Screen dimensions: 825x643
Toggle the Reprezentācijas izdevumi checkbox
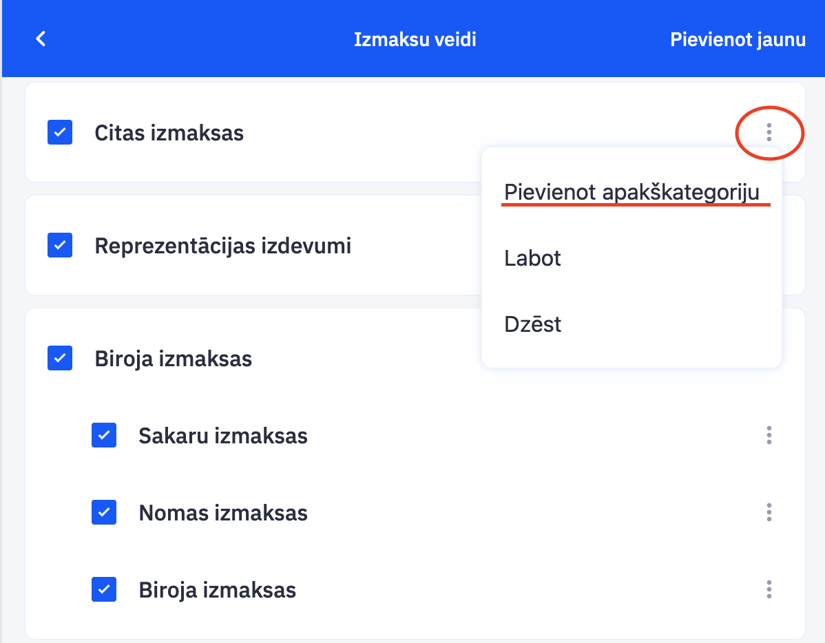coord(60,245)
